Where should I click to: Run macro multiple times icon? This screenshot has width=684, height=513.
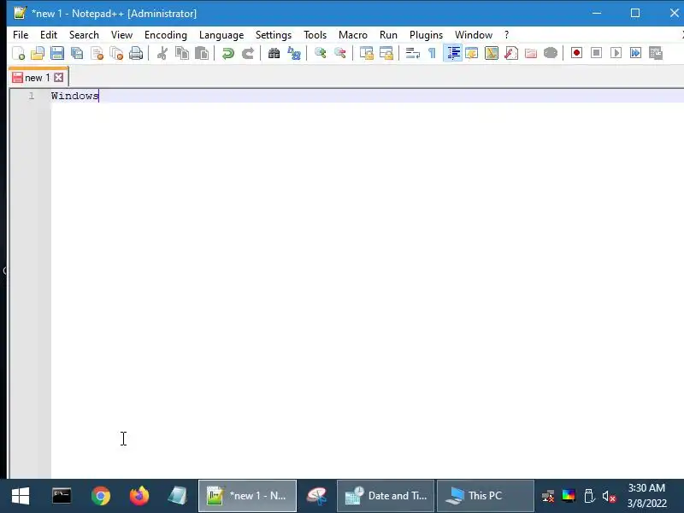[635, 53]
